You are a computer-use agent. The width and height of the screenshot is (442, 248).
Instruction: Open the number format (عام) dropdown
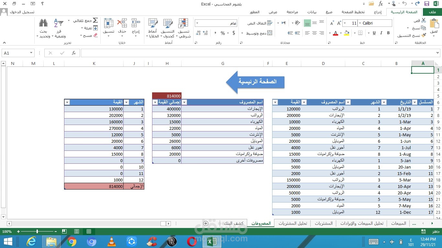click(x=197, y=23)
